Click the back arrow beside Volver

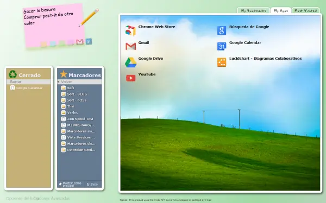click(x=59, y=81)
